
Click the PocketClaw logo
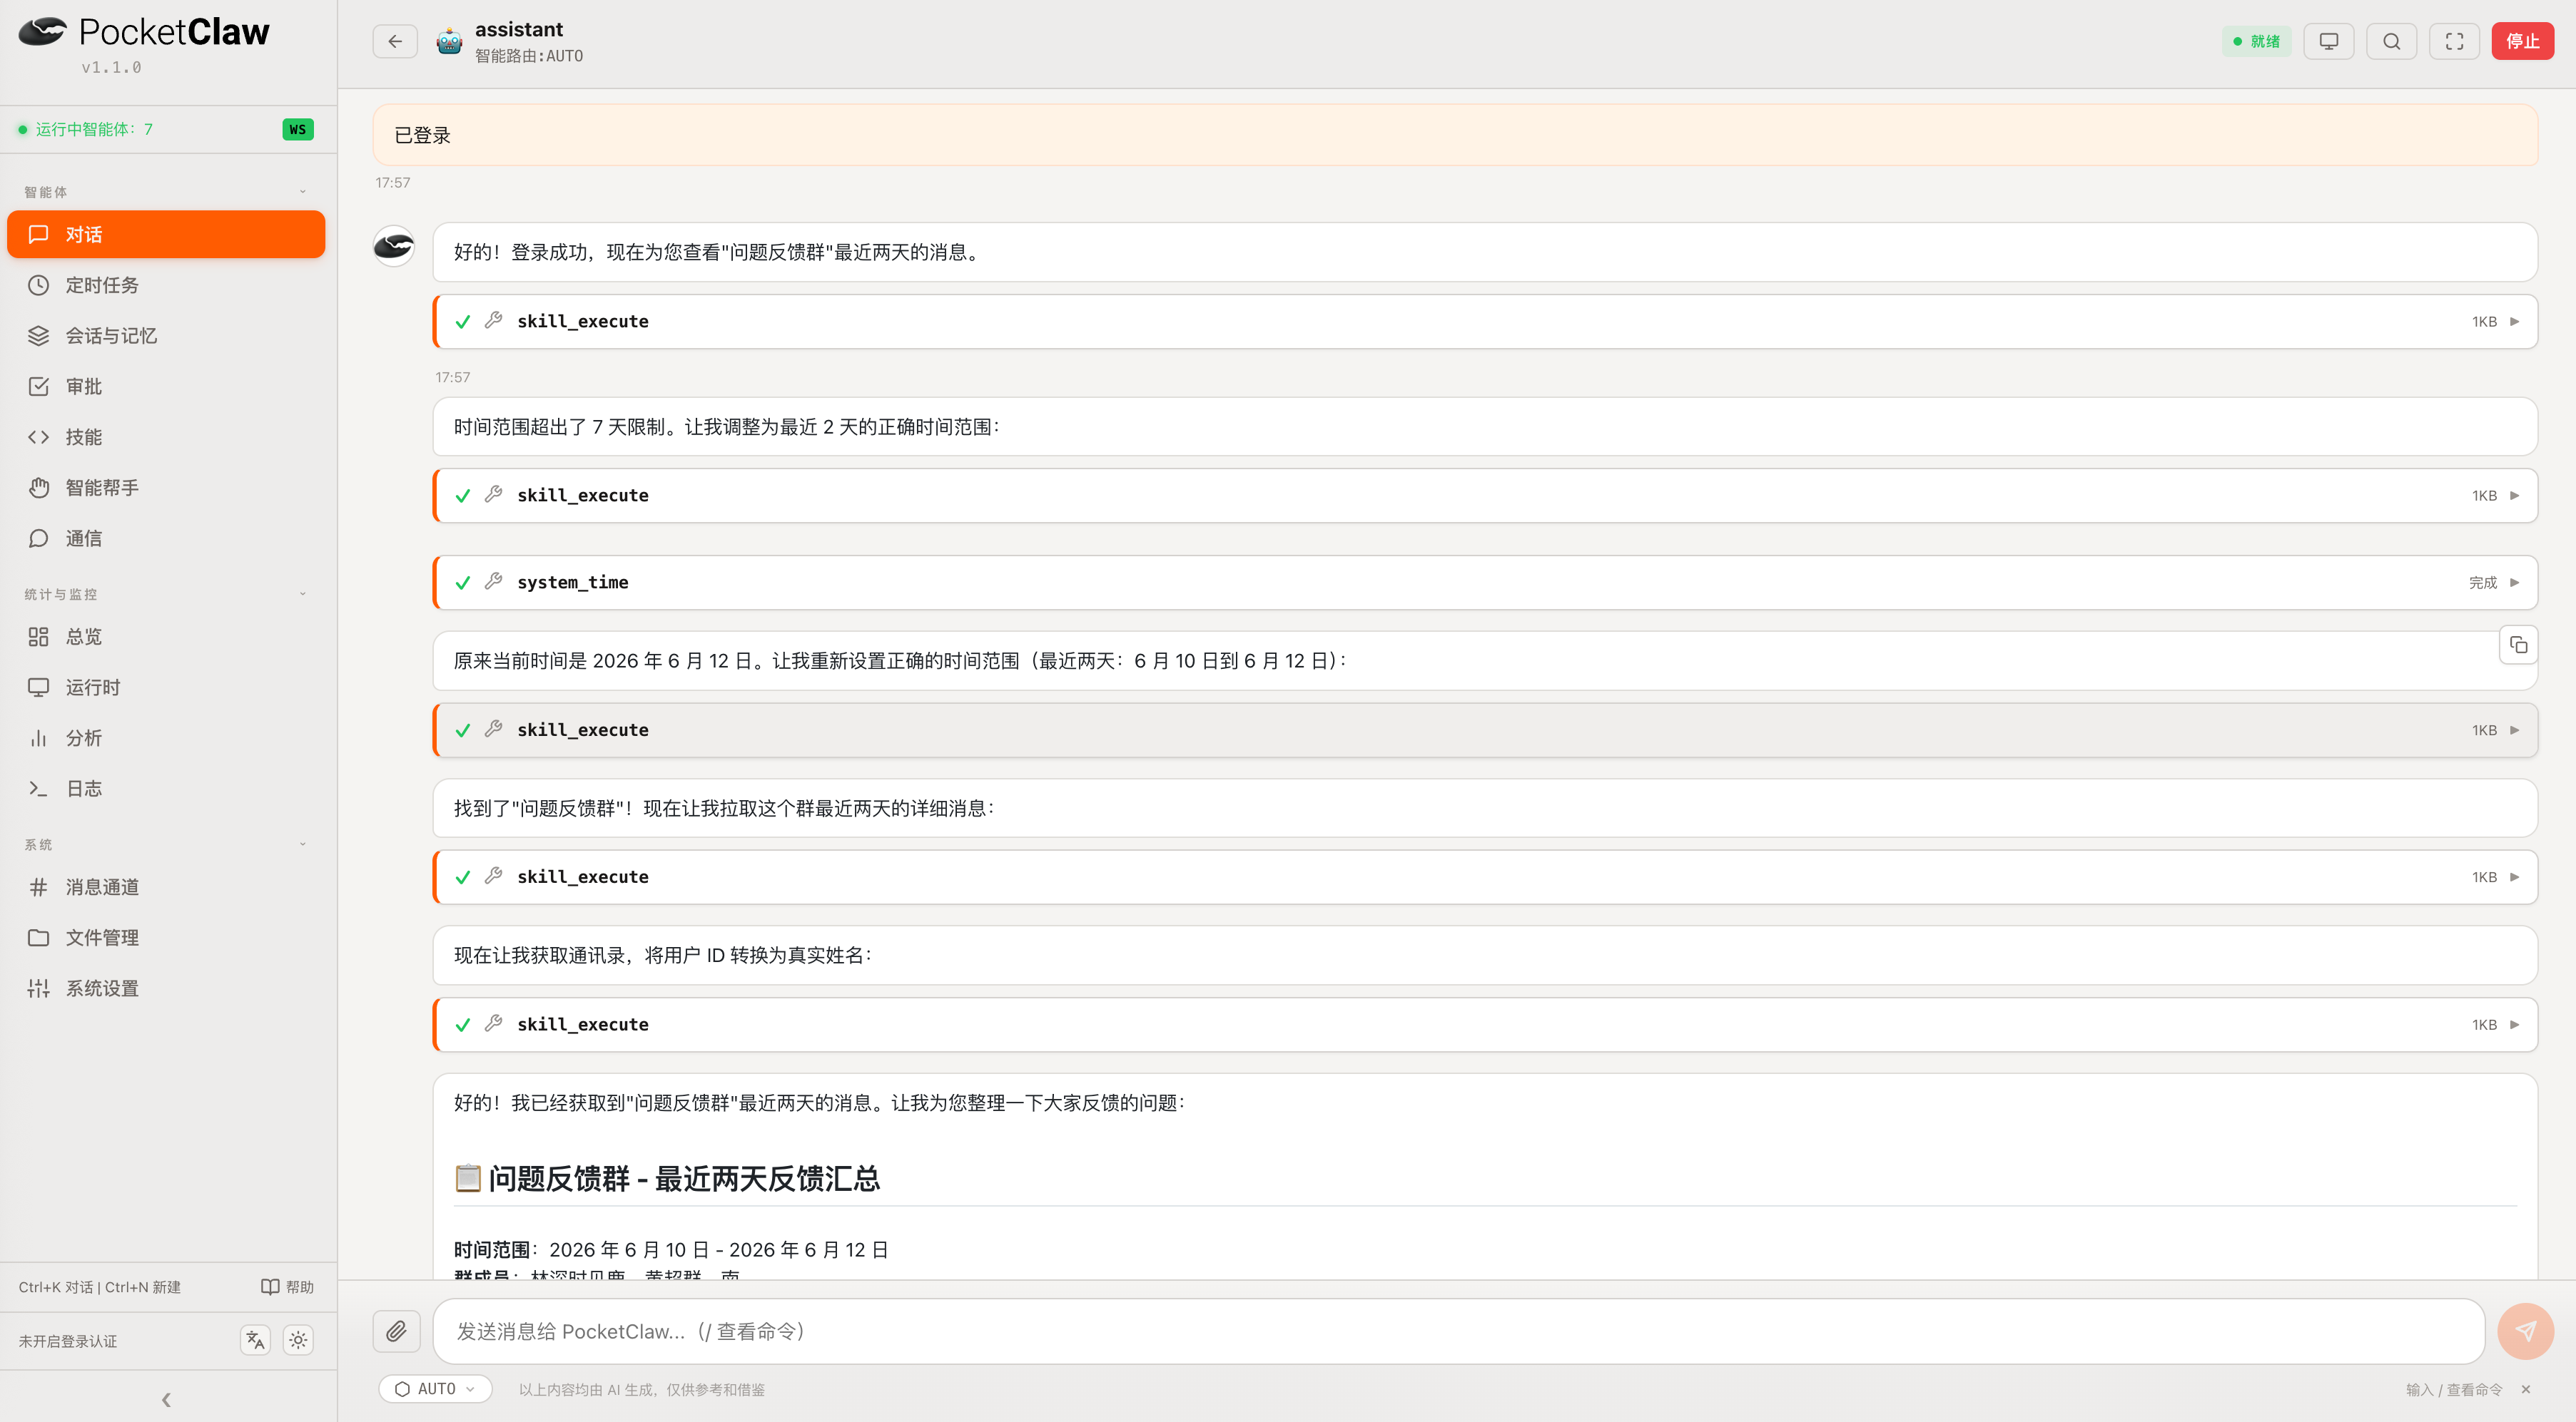coord(144,32)
